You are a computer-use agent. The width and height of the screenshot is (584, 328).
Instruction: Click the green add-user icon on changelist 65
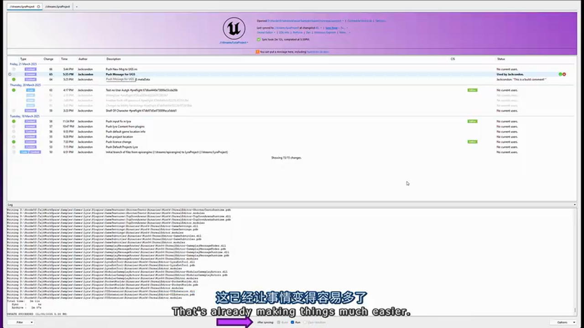(560, 74)
